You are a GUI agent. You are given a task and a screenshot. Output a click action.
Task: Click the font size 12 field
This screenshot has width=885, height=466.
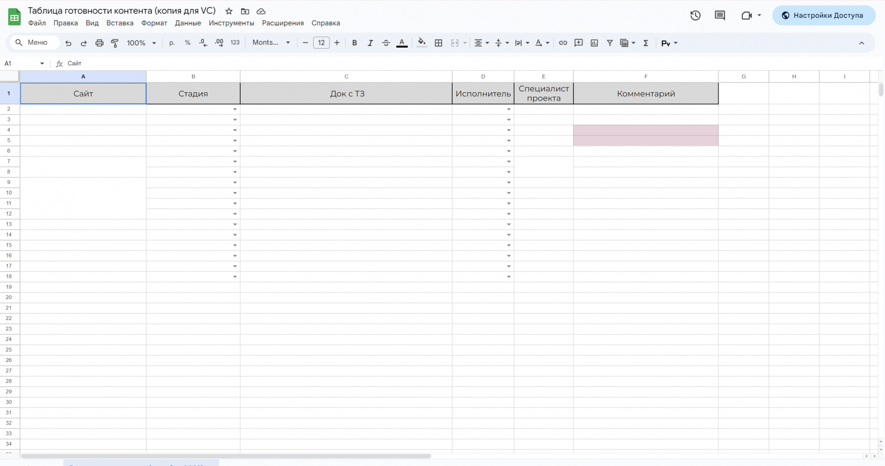coord(321,43)
